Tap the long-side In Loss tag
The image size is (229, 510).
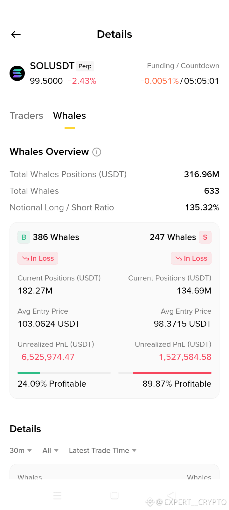[x=38, y=258]
